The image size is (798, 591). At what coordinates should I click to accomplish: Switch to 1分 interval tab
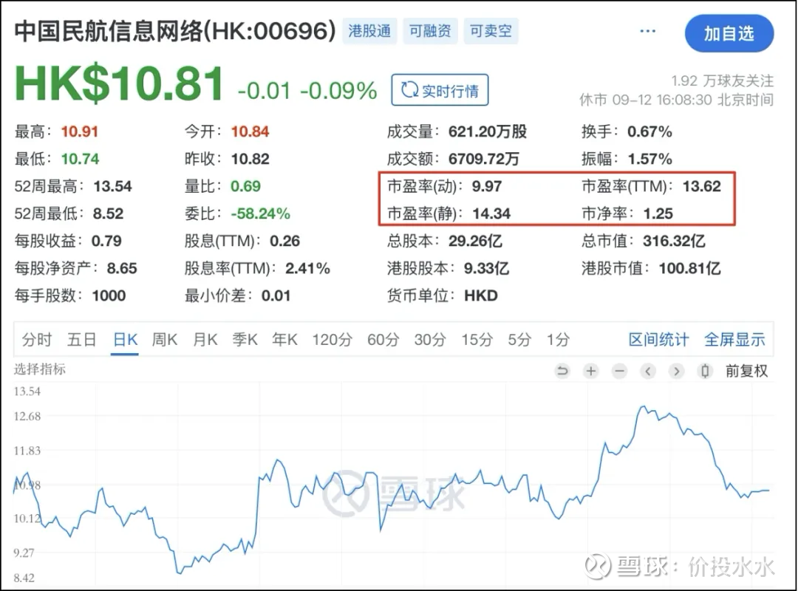click(x=558, y=339)
